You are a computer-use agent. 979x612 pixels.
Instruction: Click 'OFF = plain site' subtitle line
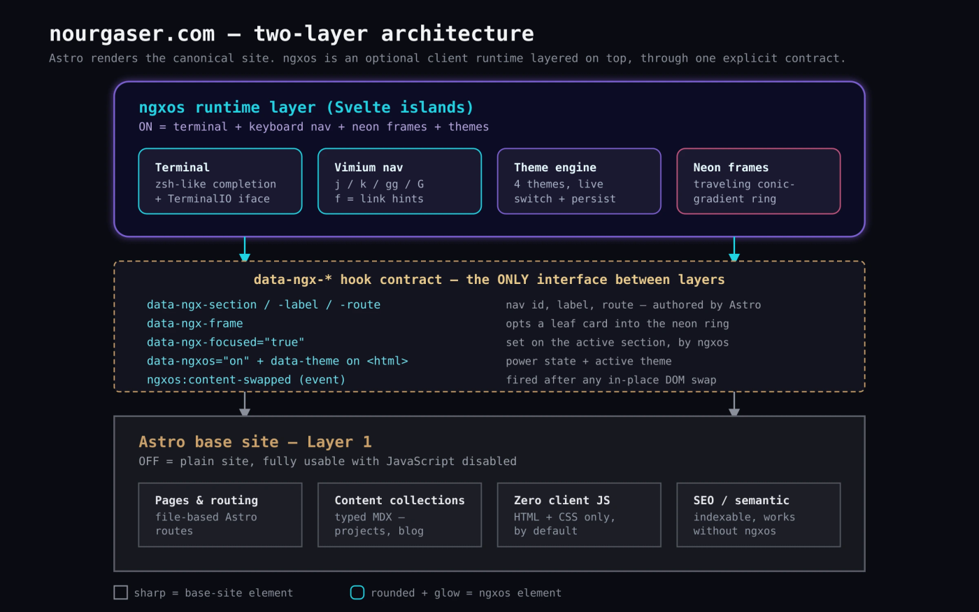tap(327, 461)
